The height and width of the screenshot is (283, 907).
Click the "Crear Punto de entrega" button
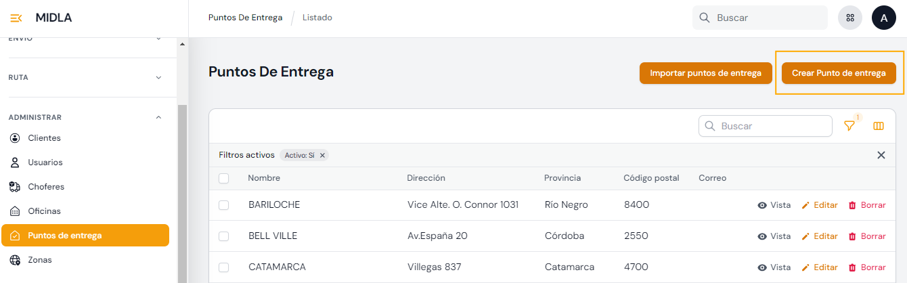pyautogui.click(x=839, y=73)
